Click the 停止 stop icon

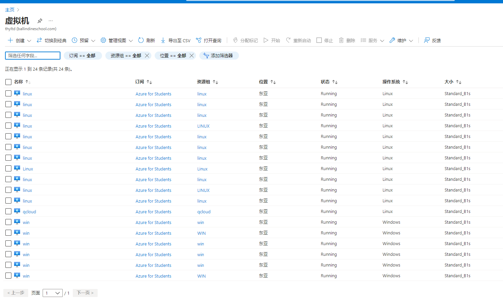click(319, 40)
